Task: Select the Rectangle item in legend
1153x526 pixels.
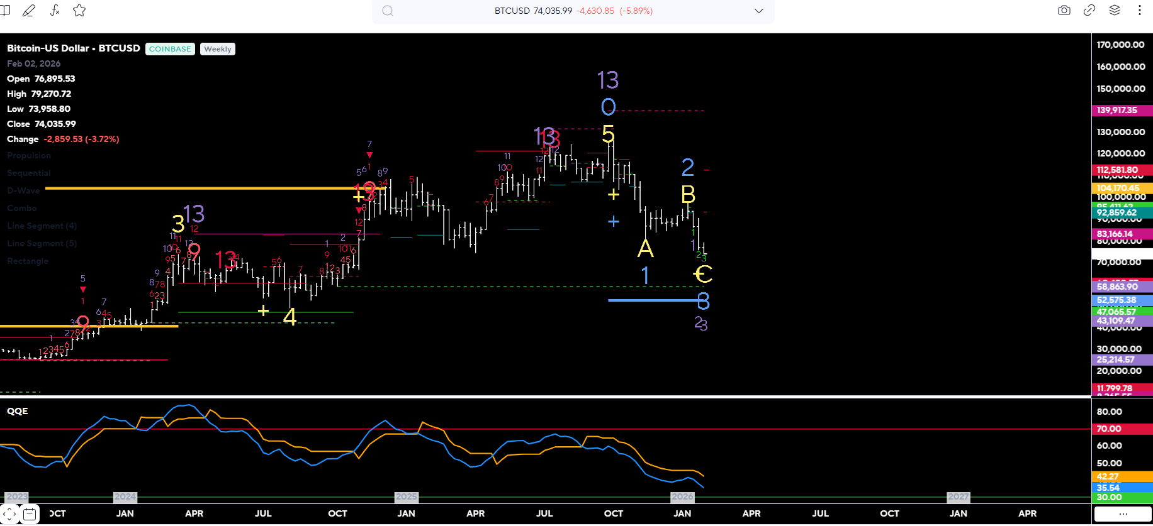Action: (28, 261)
